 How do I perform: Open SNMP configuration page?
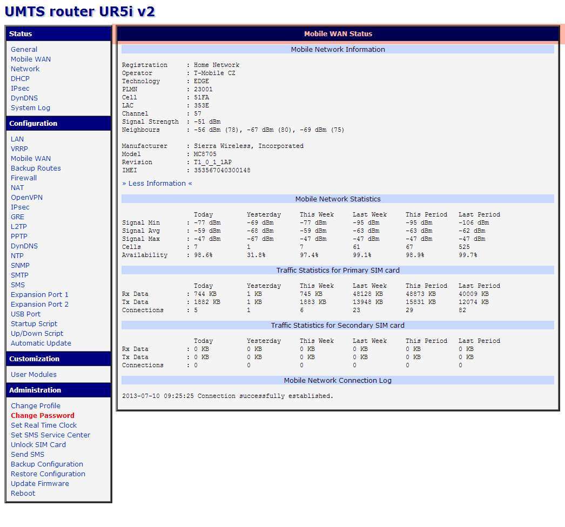click(20, 266)
